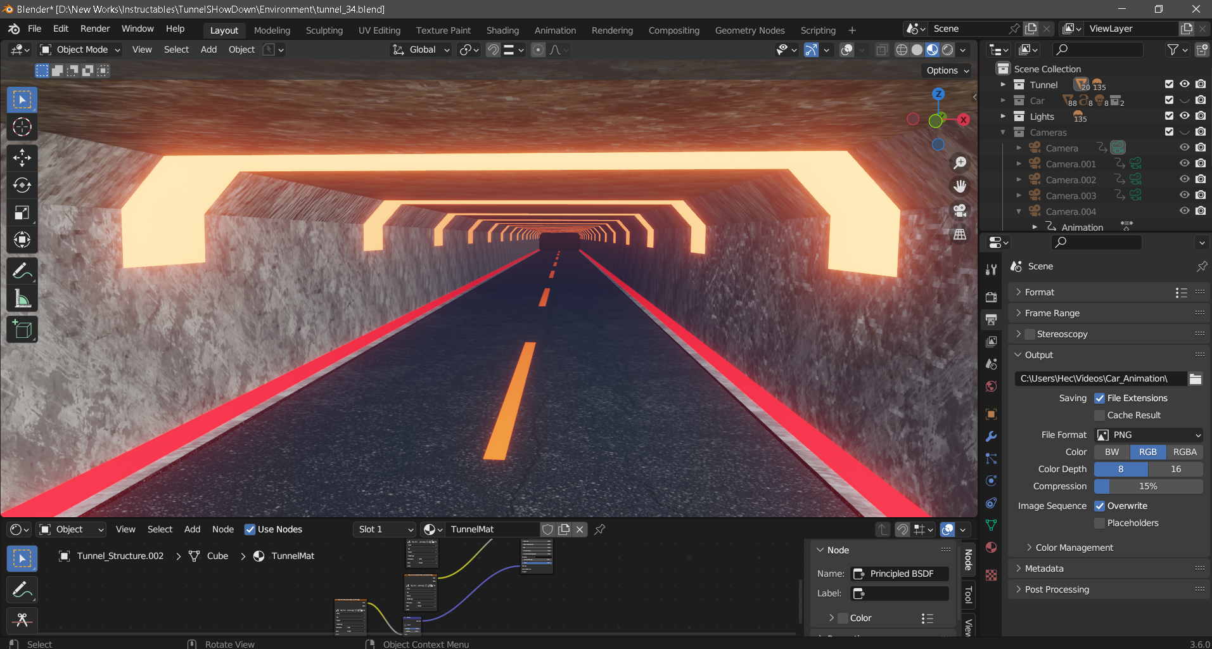Image resolution: width=1212 pixels, height=649 pixels.
Task: Toggle the Overwrite checkbox
Action: click(1100, 506)
